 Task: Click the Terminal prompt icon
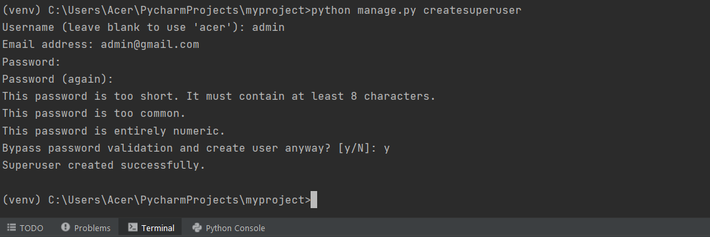tap(133, 227)
